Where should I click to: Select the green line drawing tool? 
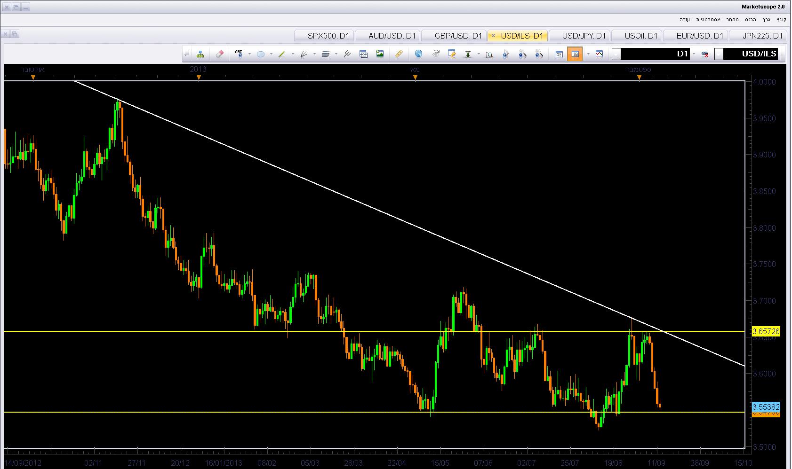[282, 54]
